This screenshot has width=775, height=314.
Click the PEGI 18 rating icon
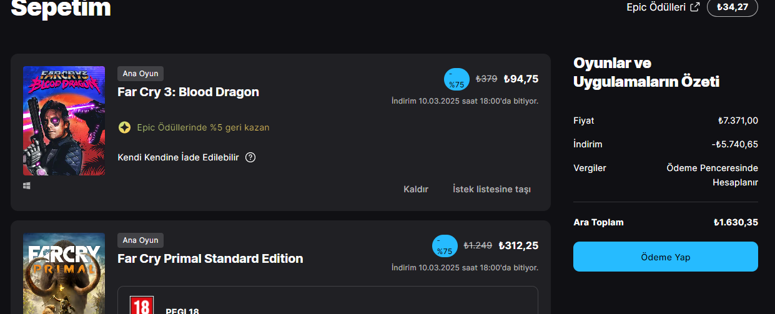(141, 306)
